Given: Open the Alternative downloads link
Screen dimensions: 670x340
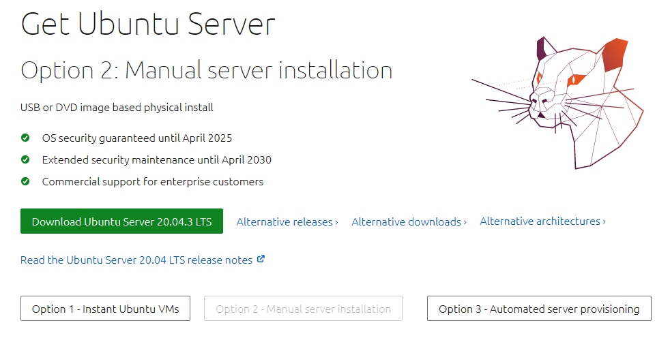Looking at the screenshot, I should [x=409, y=222].
